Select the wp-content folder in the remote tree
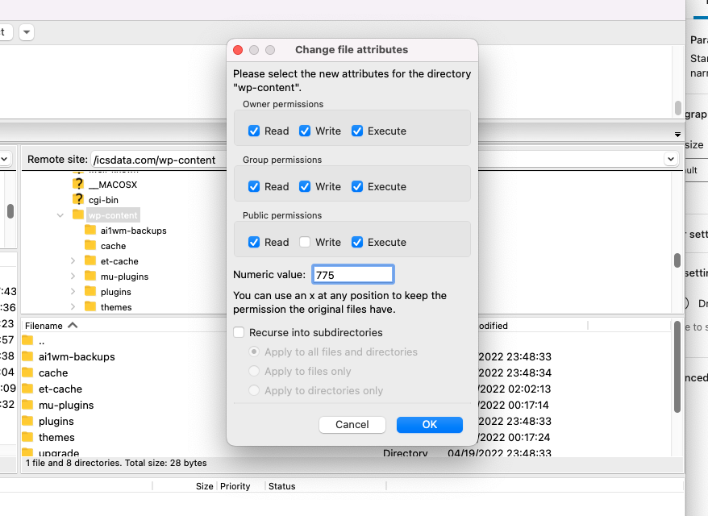708x516 pixels. [x=112, y=214]
